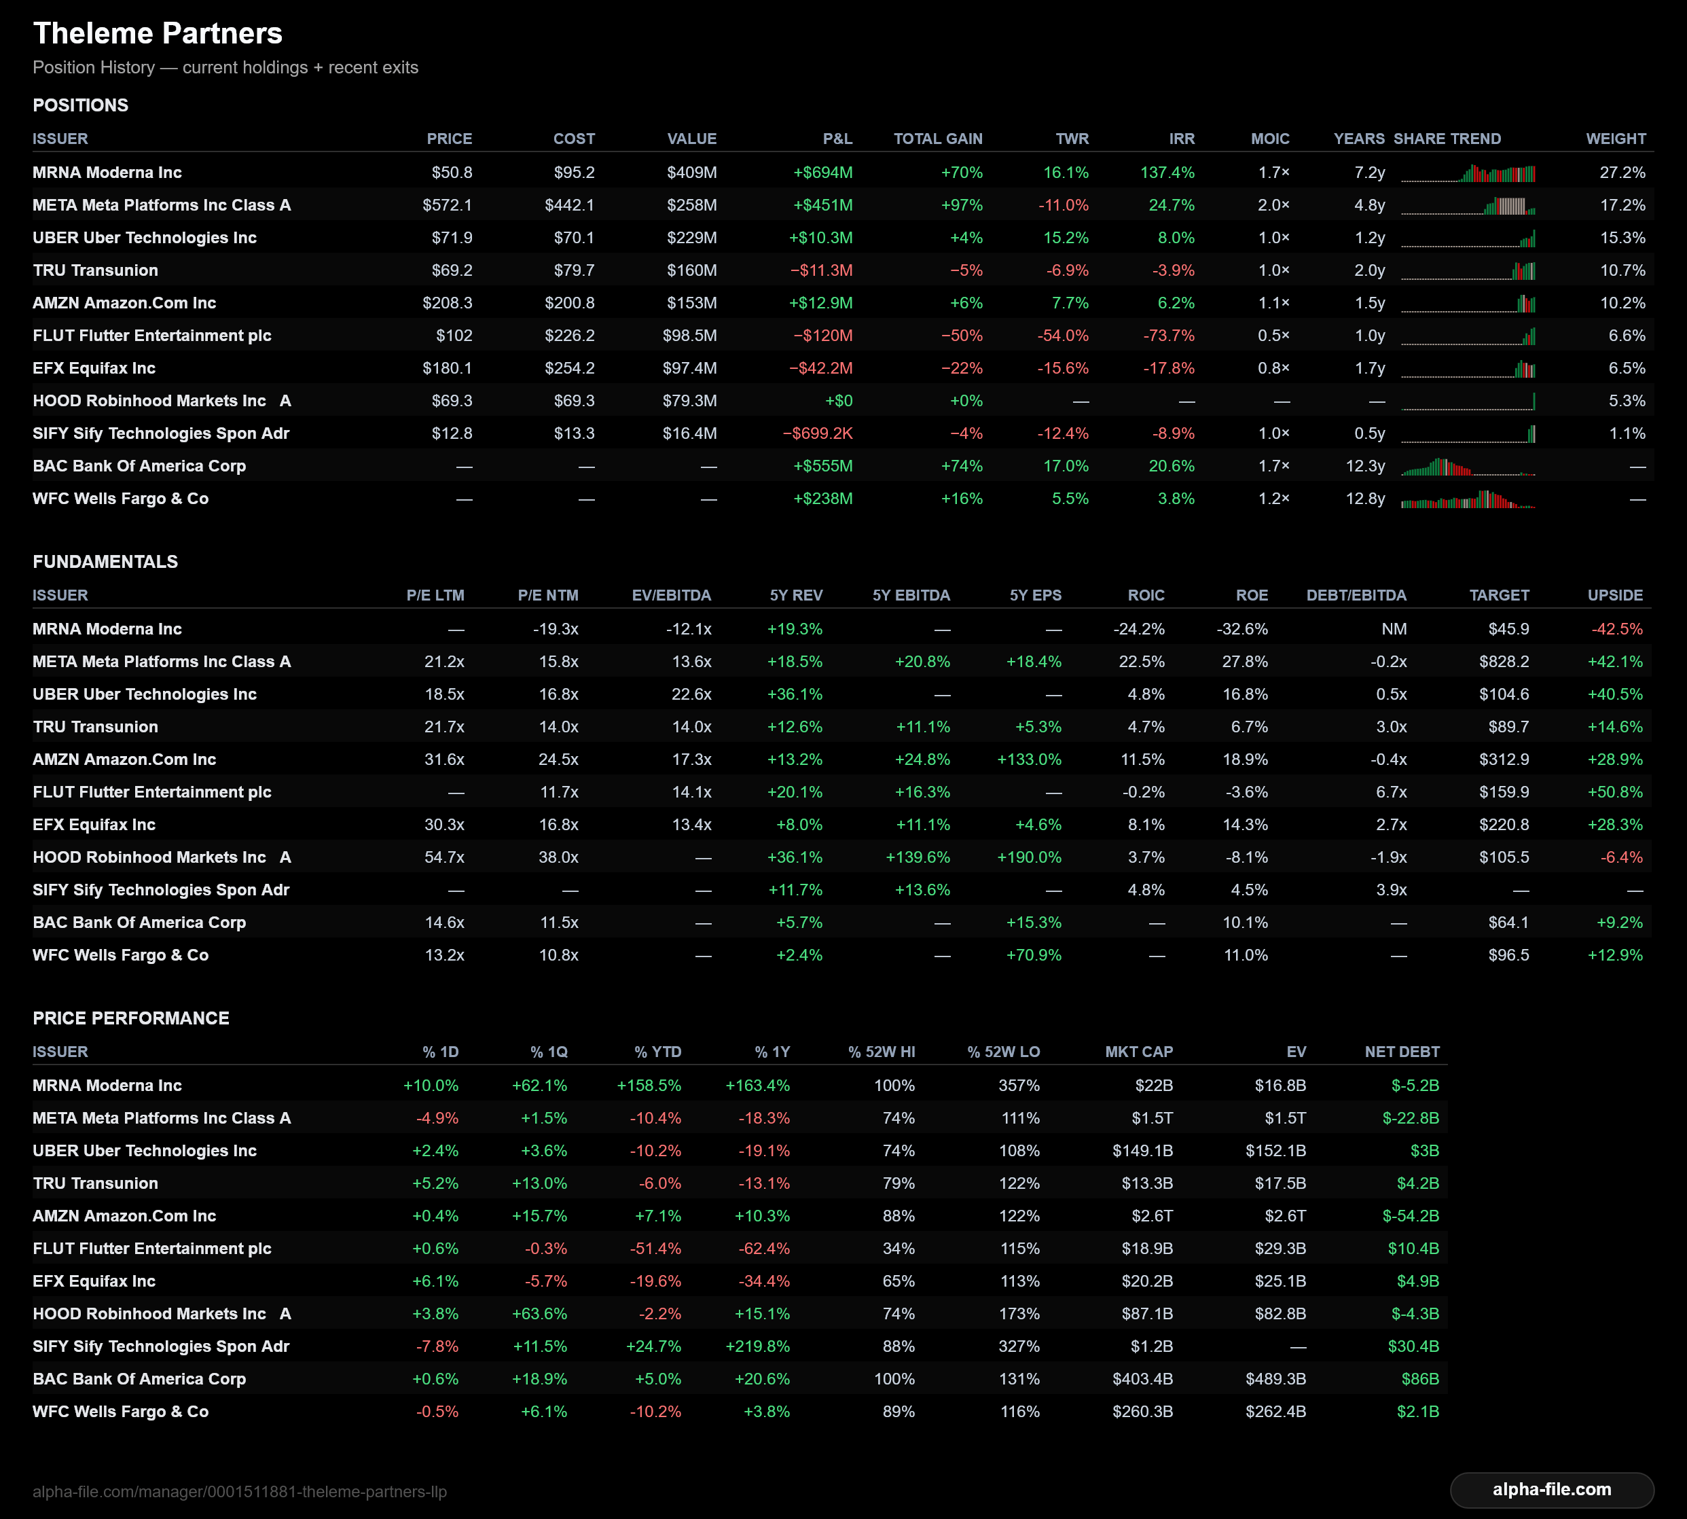
Task: Click BAC Bank Of America in Positions table
Action: [x=139, y=466]
